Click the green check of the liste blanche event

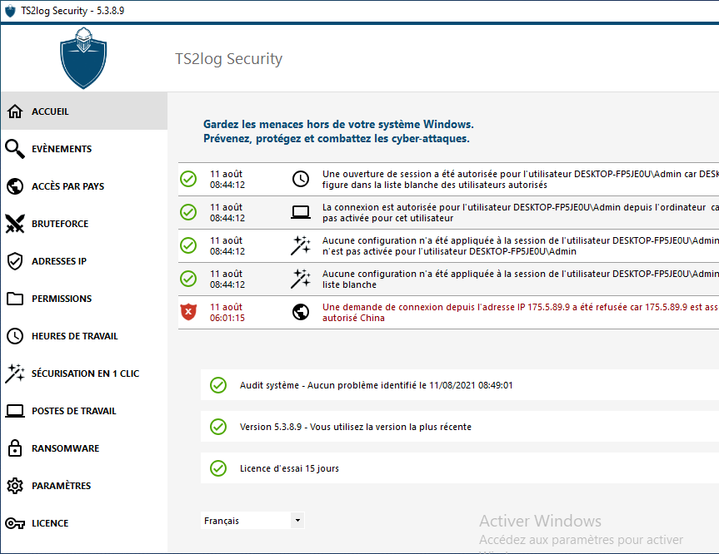coord(188,279)
